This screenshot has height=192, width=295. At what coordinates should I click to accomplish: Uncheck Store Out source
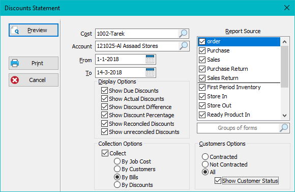click(202, 105)
